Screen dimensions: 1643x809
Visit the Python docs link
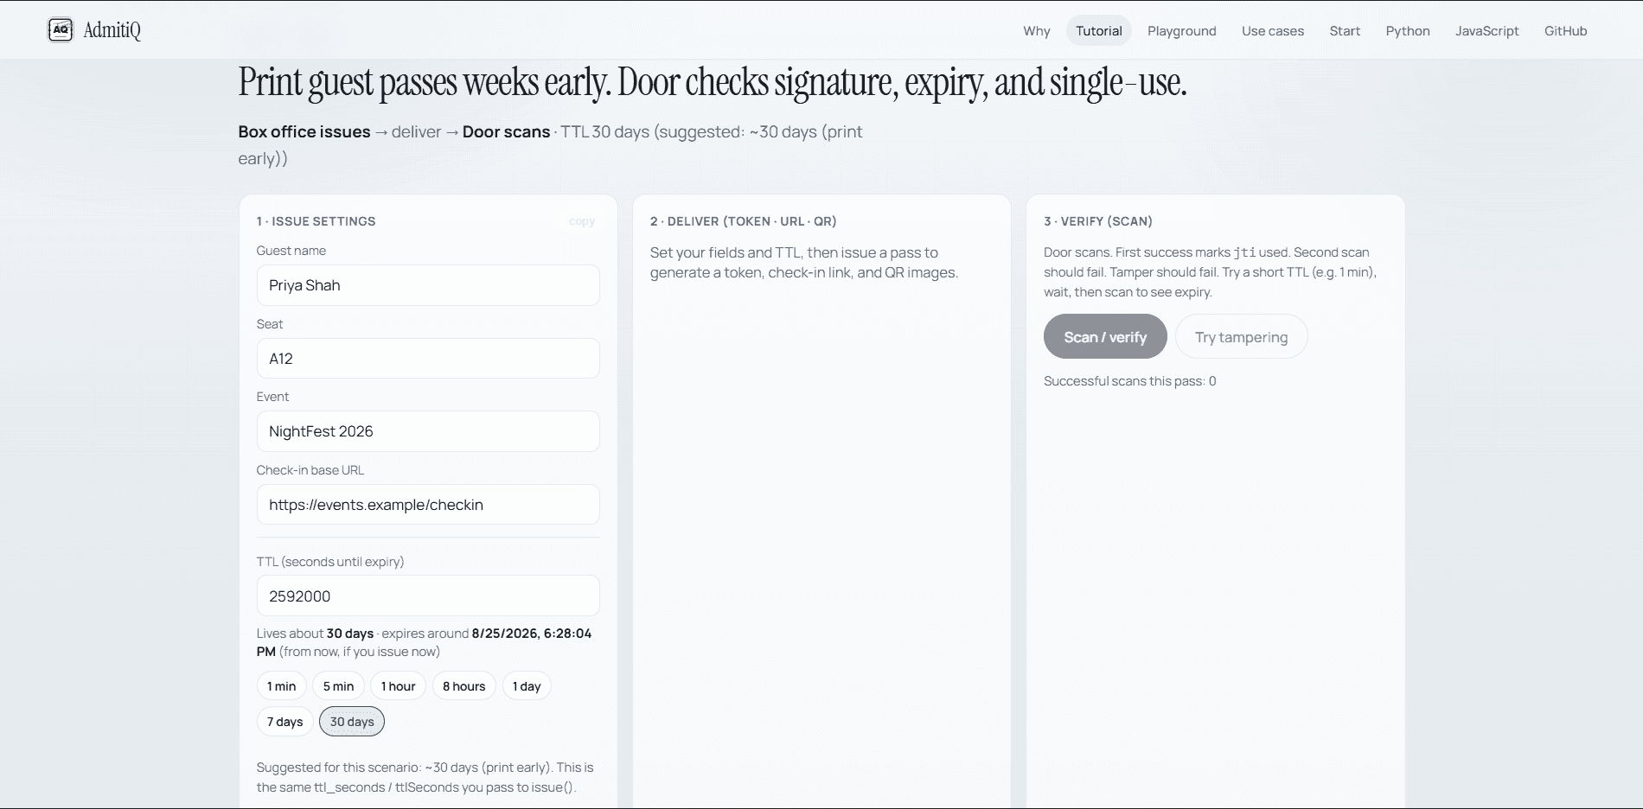[x=1407, y=31]
